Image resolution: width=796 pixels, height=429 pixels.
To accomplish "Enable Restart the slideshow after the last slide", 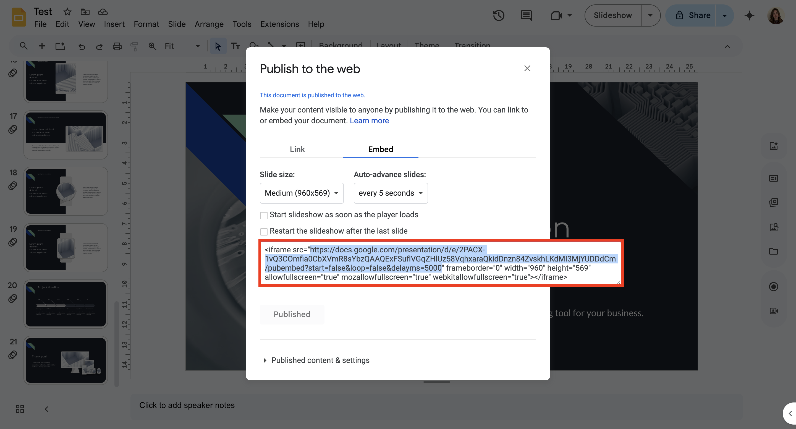I will click(x=264, y=231).
